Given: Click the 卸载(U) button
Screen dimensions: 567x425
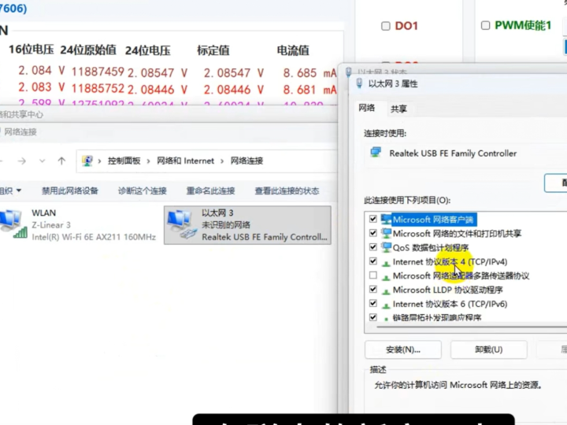Looking at the screenshot, I should coord(489,349).
